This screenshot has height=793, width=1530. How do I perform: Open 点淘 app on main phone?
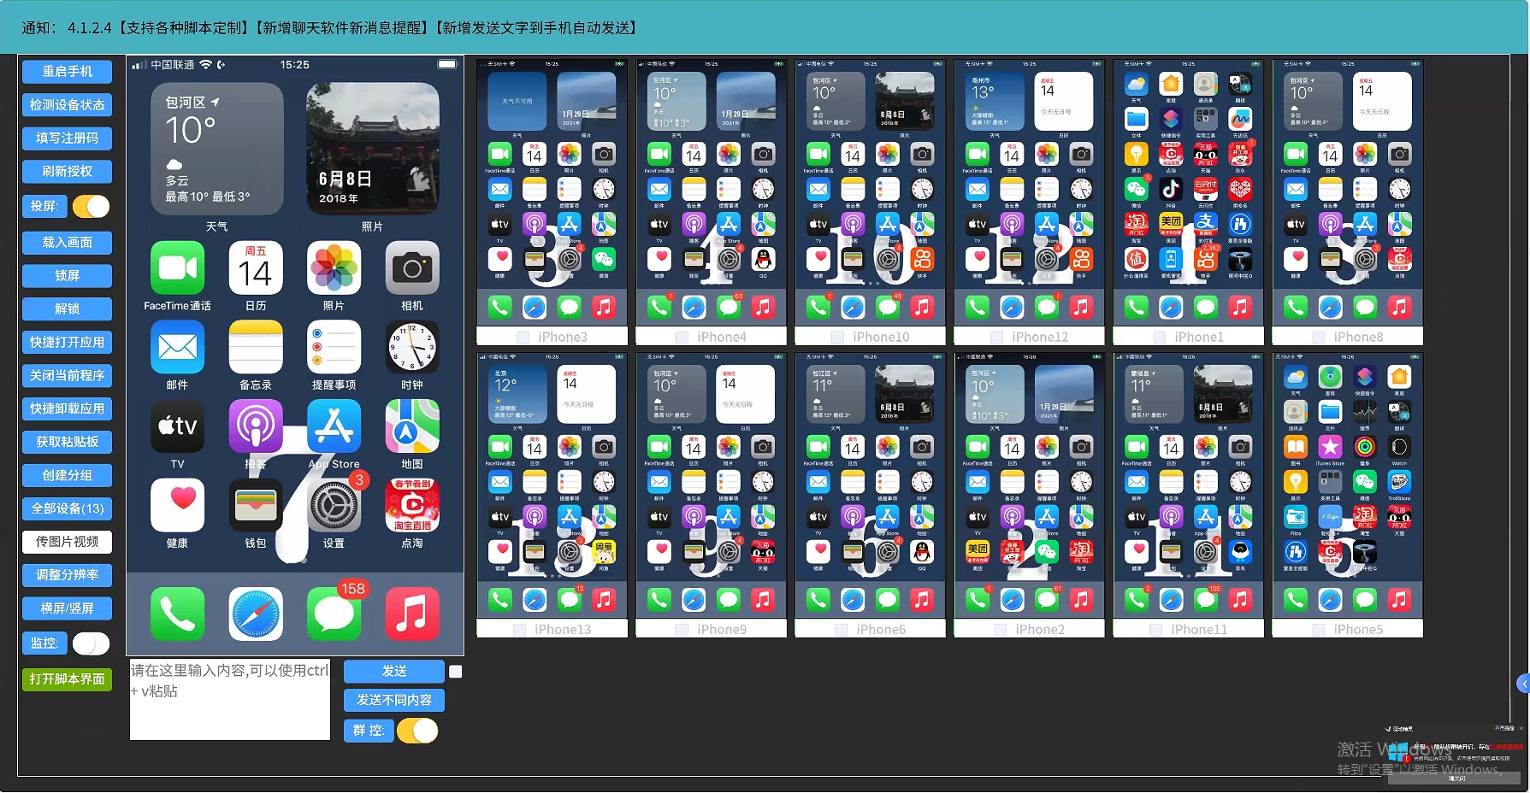[x=412, y=505]
